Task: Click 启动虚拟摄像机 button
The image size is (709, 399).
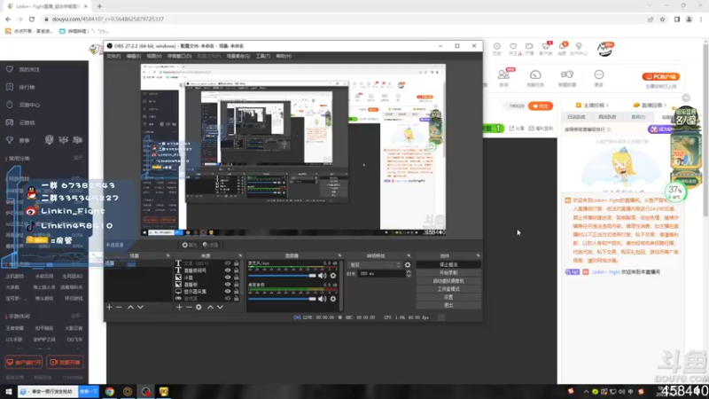Action: (448, 281)
